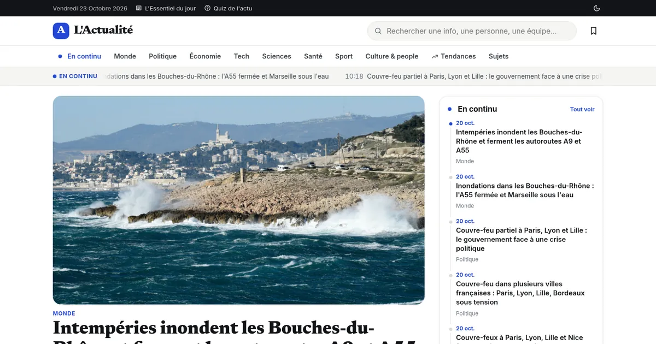Select the En continu navigation tab
This screenshot has width=656, height=344.
[x=80, y=56]
